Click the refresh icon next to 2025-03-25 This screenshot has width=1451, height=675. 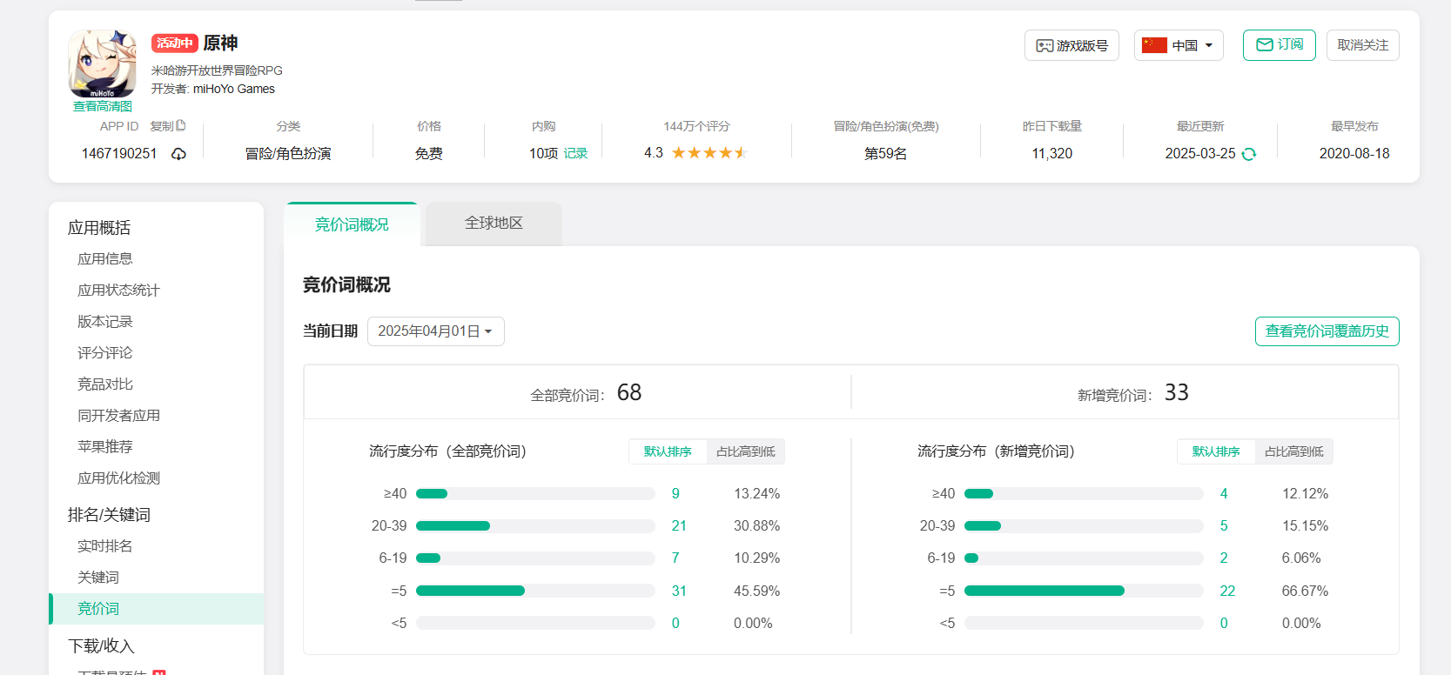(x=1249, y=154)
